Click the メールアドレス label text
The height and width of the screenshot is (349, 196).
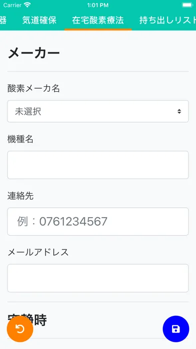(38, 252)
